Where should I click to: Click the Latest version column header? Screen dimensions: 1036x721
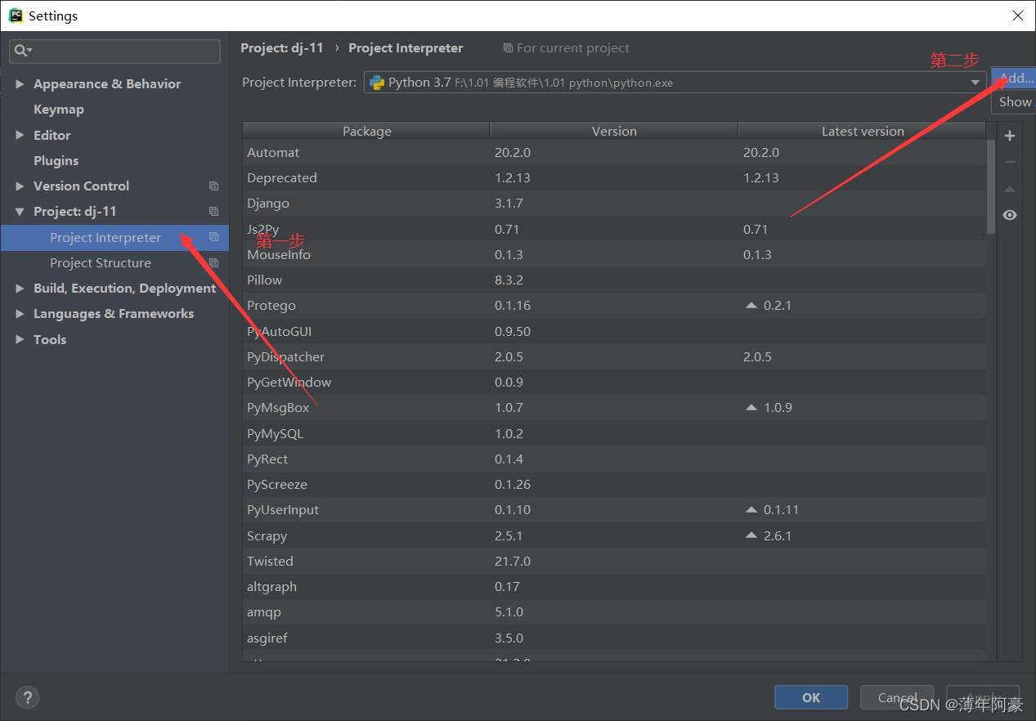click(x=863, y=131)
